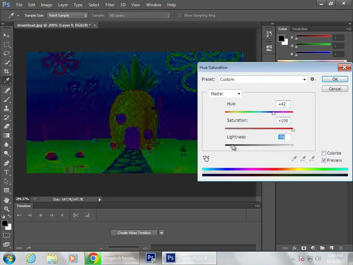Open the Color panel flyout menu
The image size is (353, 265).
click(x=349, y=29)
